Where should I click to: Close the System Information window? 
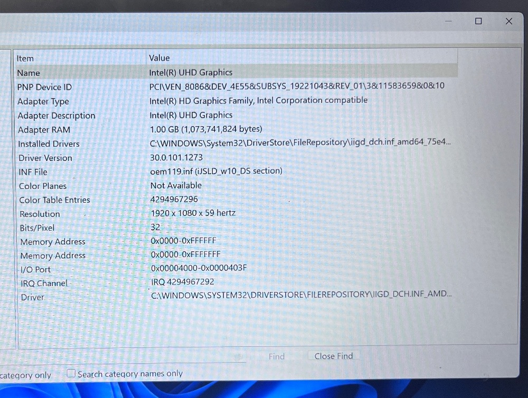pyautogui.click(x=509, y=21)
